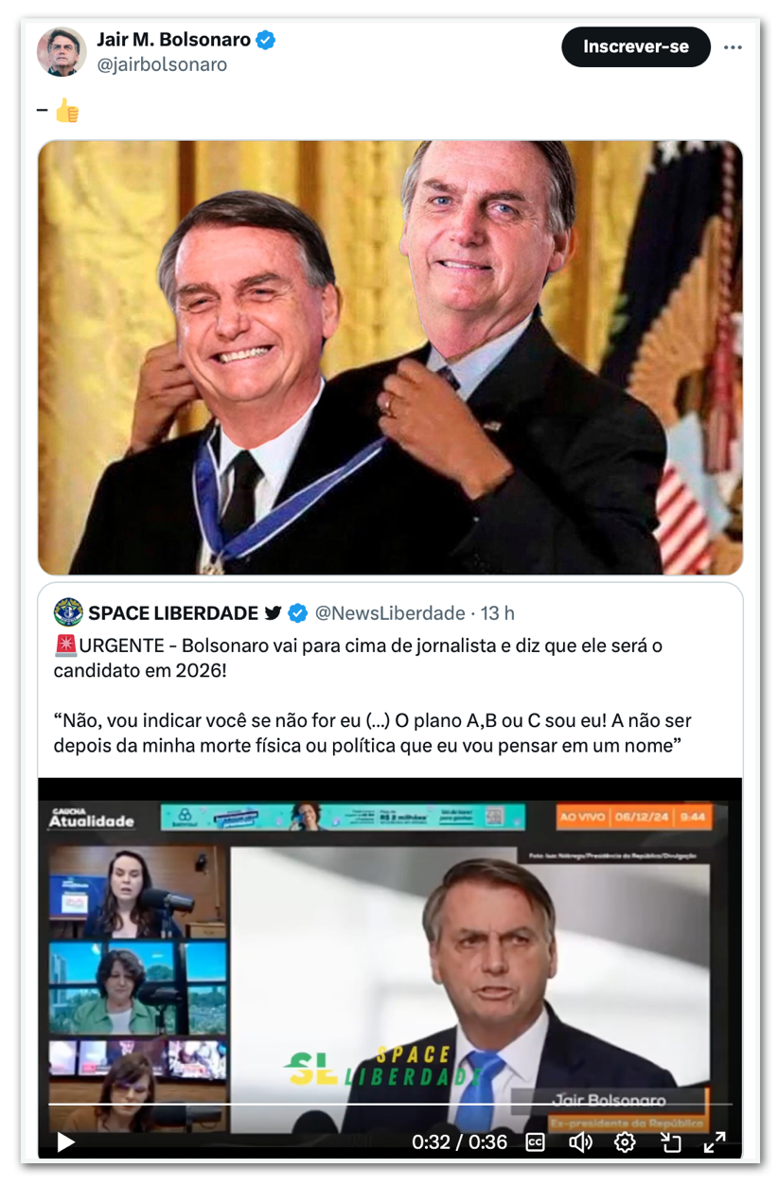Toggle closed captions on the video

coord(535,1142)
